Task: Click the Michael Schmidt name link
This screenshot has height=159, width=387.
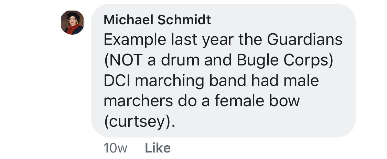Action: 157,20
